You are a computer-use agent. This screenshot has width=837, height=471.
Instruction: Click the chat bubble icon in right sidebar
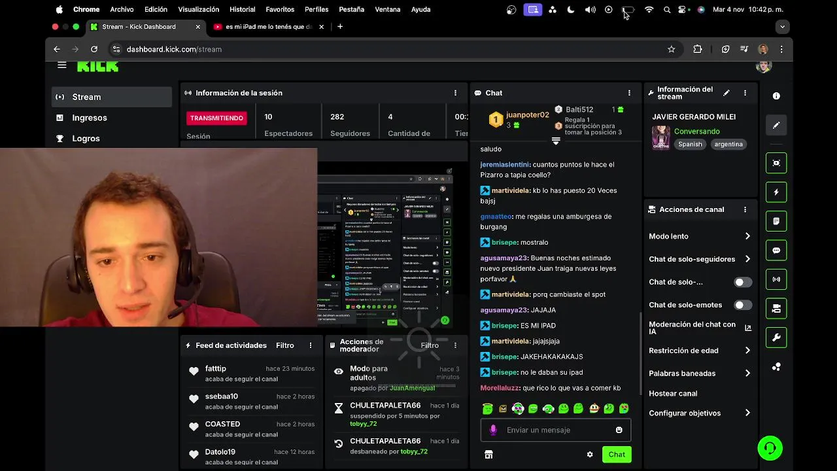click(x=776, y=251)
